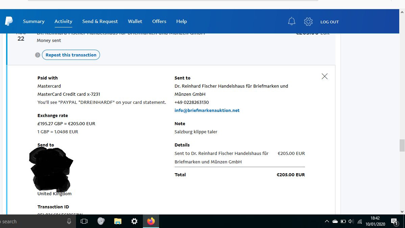Click the Total €205.00 EUR amount
Image resolution: width=405 pixels, height=228 pixels.
[x=290, y=175]
